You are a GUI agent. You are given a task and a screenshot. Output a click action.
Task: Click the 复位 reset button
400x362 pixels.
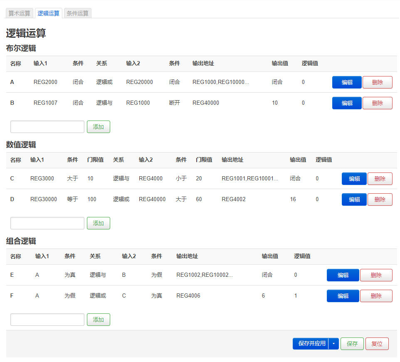(x=377, y=344)
